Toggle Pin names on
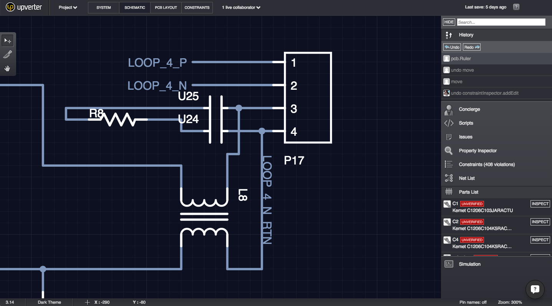 [472, 302]
